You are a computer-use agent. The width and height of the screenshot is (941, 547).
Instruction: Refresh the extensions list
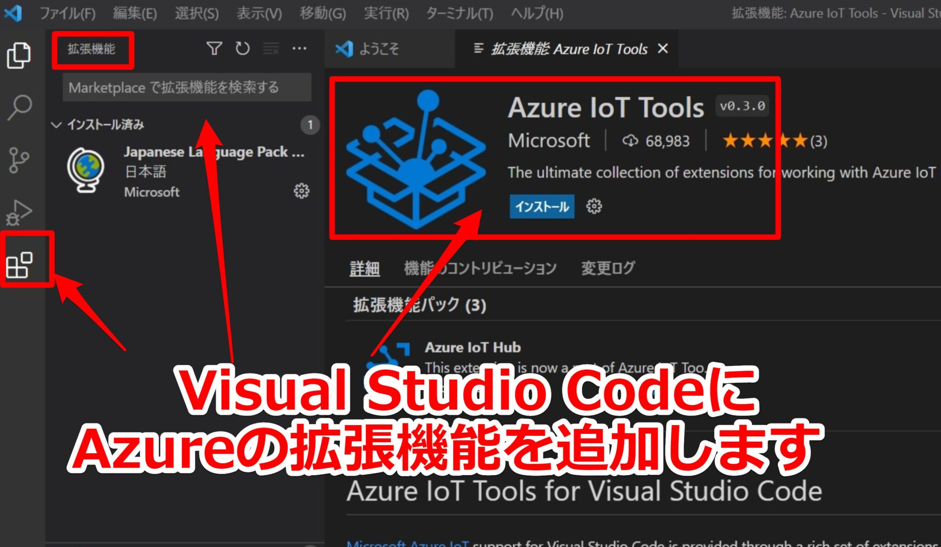[243, 48]
